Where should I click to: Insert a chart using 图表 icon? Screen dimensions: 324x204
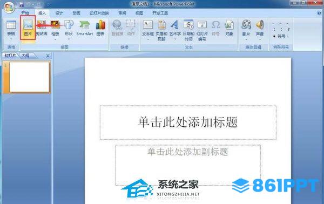(100, 28)
